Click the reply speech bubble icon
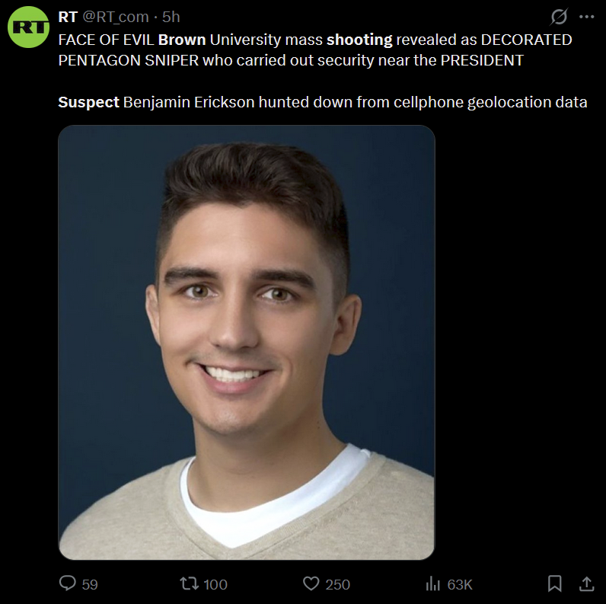The width and height of the screenshot is (606, 604). [x=68, y=583]
